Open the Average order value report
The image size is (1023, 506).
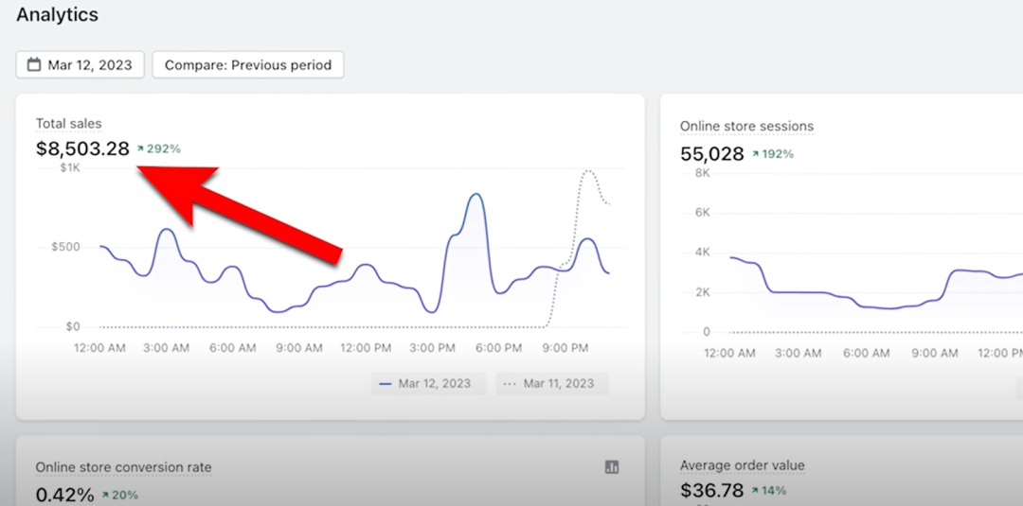742,465
